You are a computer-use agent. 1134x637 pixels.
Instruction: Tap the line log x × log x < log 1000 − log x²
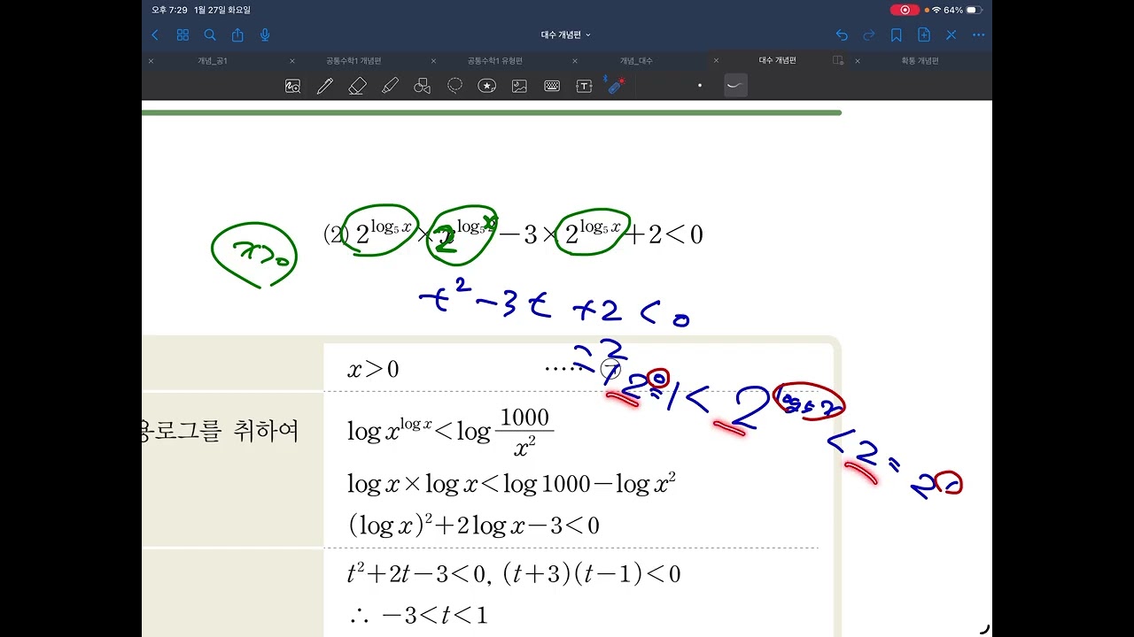[x=512, y=483]
